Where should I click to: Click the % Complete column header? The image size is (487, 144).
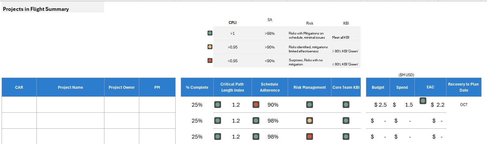tap(197, 87)
